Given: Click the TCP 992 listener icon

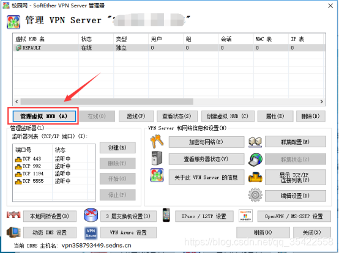Looking at the screenshot, I should click(x=18, y=166).
